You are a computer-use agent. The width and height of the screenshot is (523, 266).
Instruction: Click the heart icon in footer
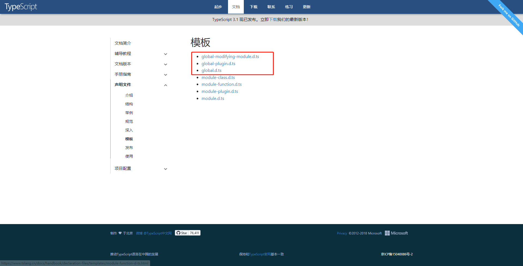[120, 233]
